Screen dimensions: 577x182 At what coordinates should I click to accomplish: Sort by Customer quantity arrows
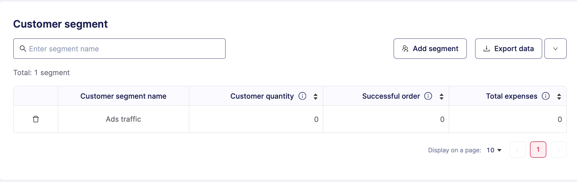click(316, 96)
